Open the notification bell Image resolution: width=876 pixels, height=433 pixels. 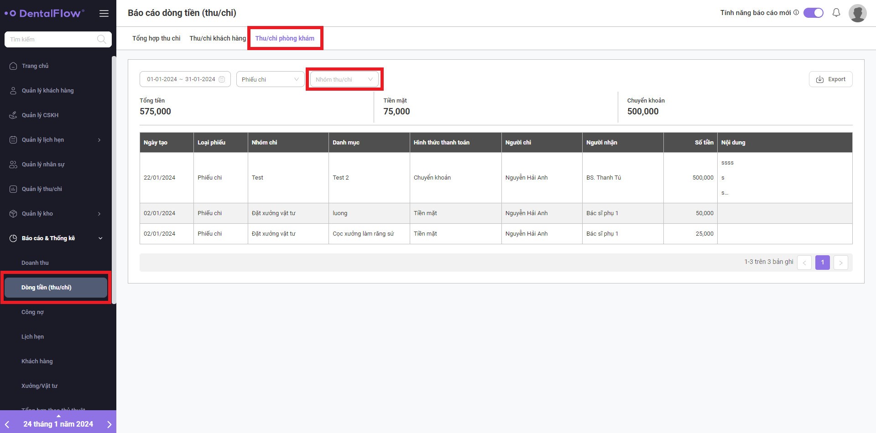836,13
